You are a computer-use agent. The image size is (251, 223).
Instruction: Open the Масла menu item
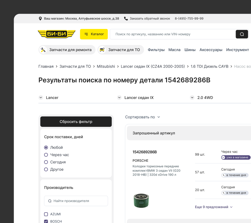coord(174,50)
